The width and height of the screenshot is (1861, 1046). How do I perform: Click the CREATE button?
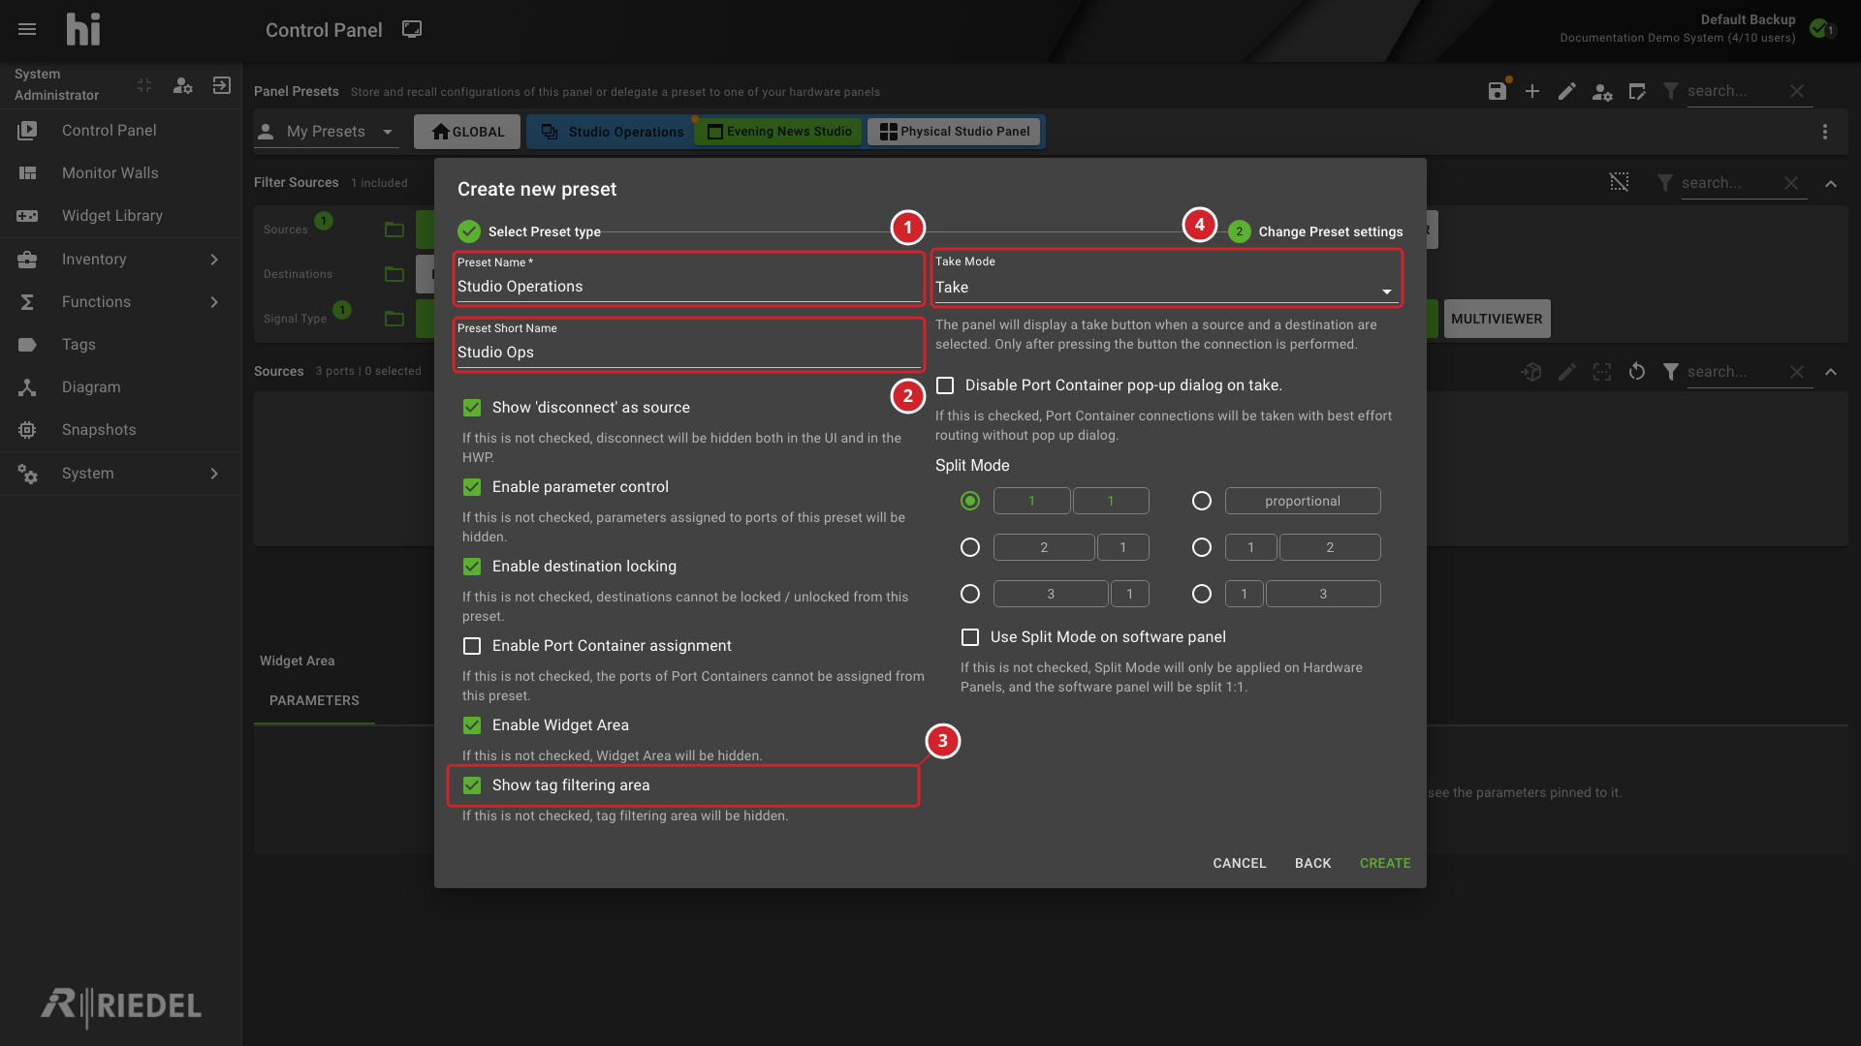1385,863
